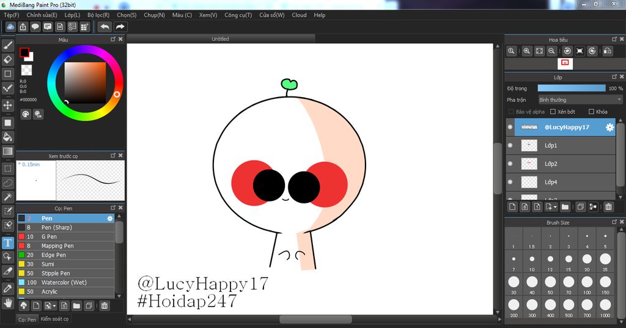Screen dimensions: 626x328
Task: Toggle visibility of the @LucyHappy17 layer
Action: (510, 127)
